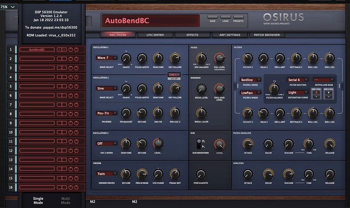350x208 pixels.
Task: Select part number 2 button
Action: [11, 59]
